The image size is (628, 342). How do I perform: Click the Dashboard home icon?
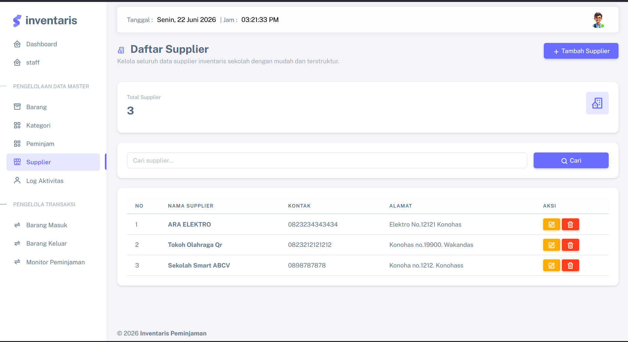[x=17, y=44]
